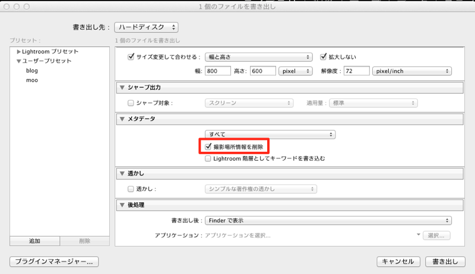Collapse the 透かし section
This screenshot has height=274, width=475.
122,174
